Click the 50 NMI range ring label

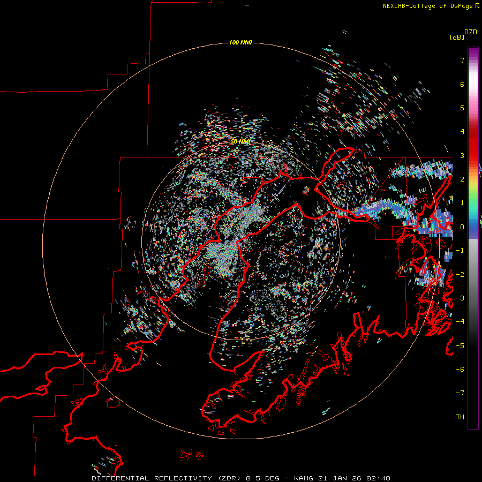(240, 141)
